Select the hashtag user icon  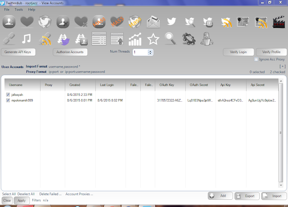tap(81, 39)
